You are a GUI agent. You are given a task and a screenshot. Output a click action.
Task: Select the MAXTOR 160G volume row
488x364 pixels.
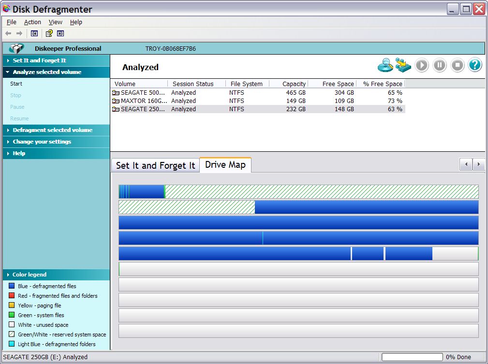pos(143,101)
